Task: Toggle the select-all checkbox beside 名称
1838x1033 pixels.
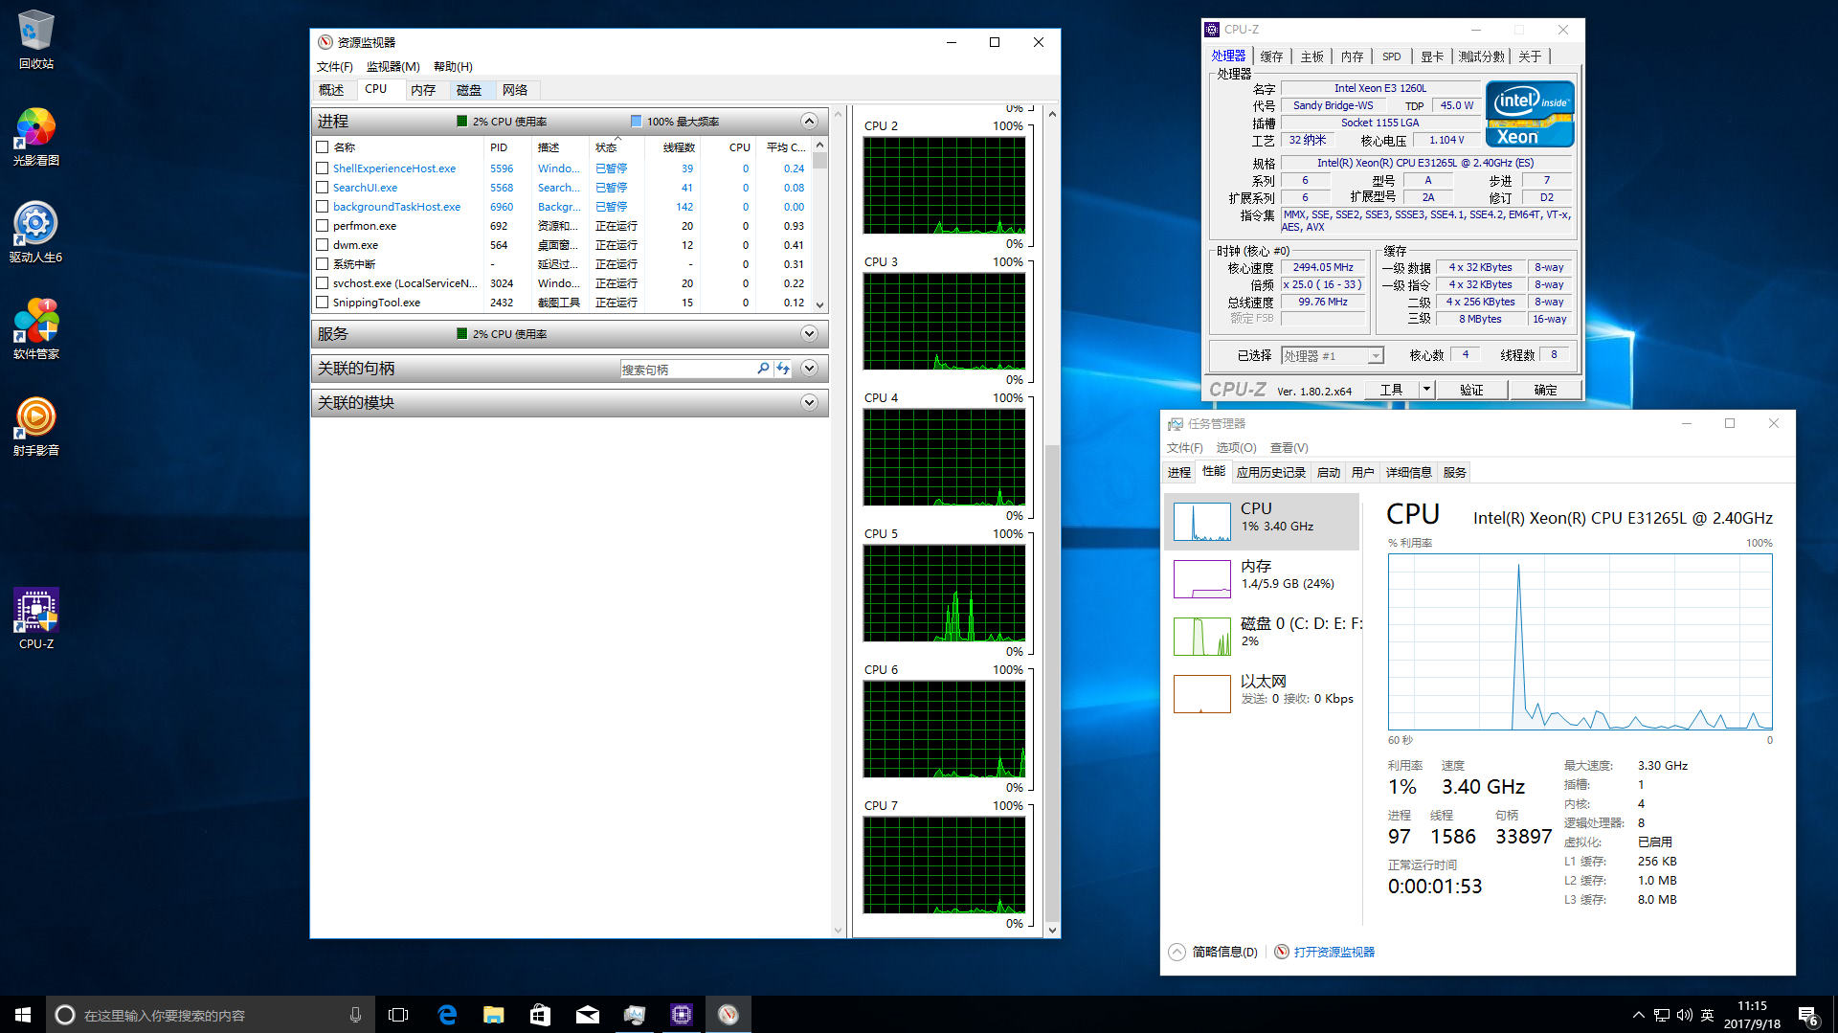Action: pyautogui.click(x=323, y=147)
